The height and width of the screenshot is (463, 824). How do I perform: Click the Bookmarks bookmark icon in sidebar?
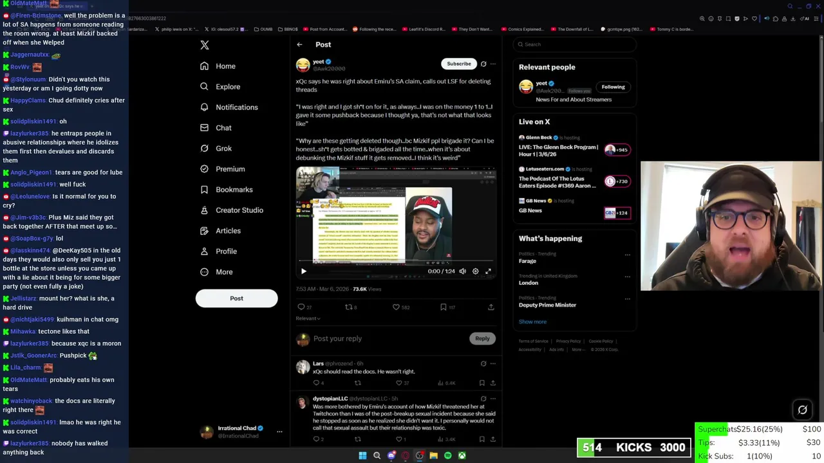click(204, 190)
